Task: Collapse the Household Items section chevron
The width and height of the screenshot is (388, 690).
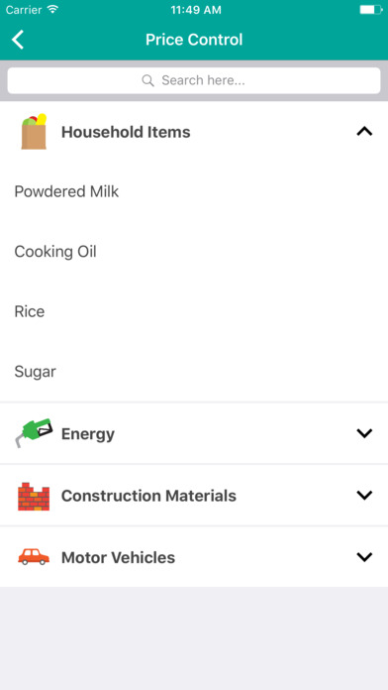Action: point(364,132)
